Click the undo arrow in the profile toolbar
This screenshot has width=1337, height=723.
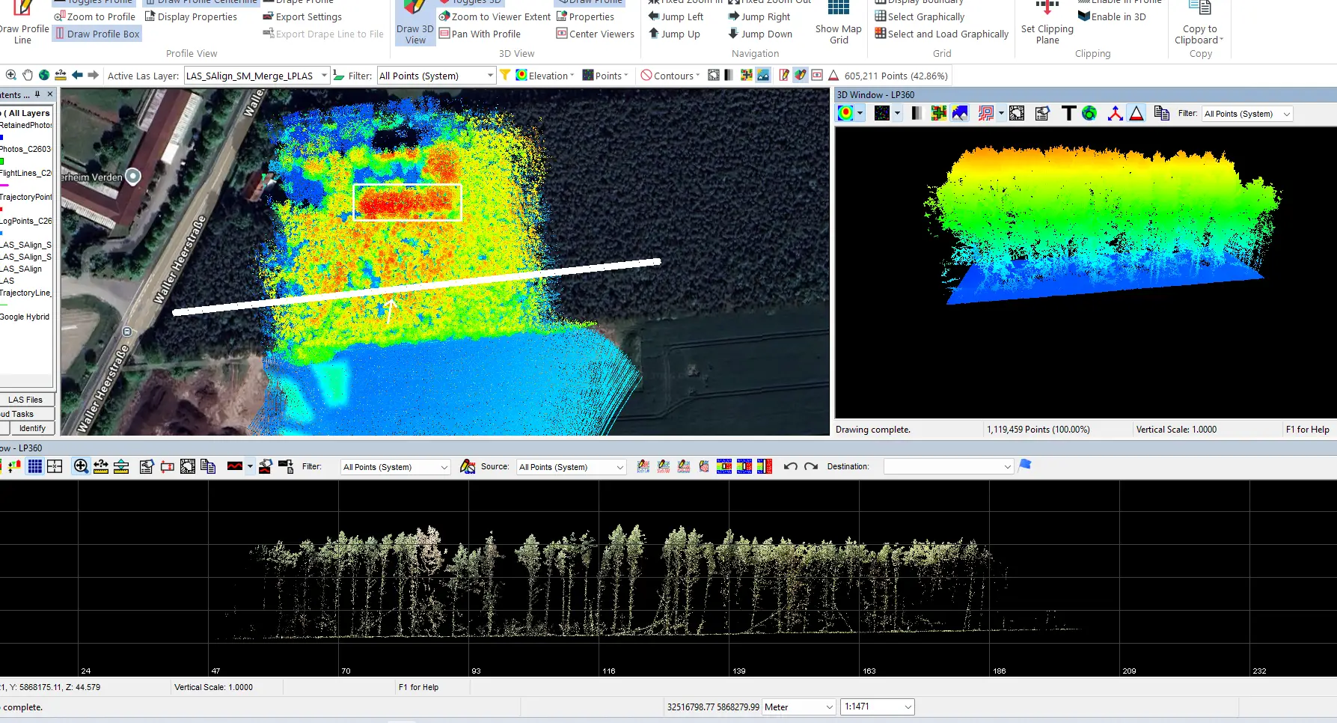(790, 466)
